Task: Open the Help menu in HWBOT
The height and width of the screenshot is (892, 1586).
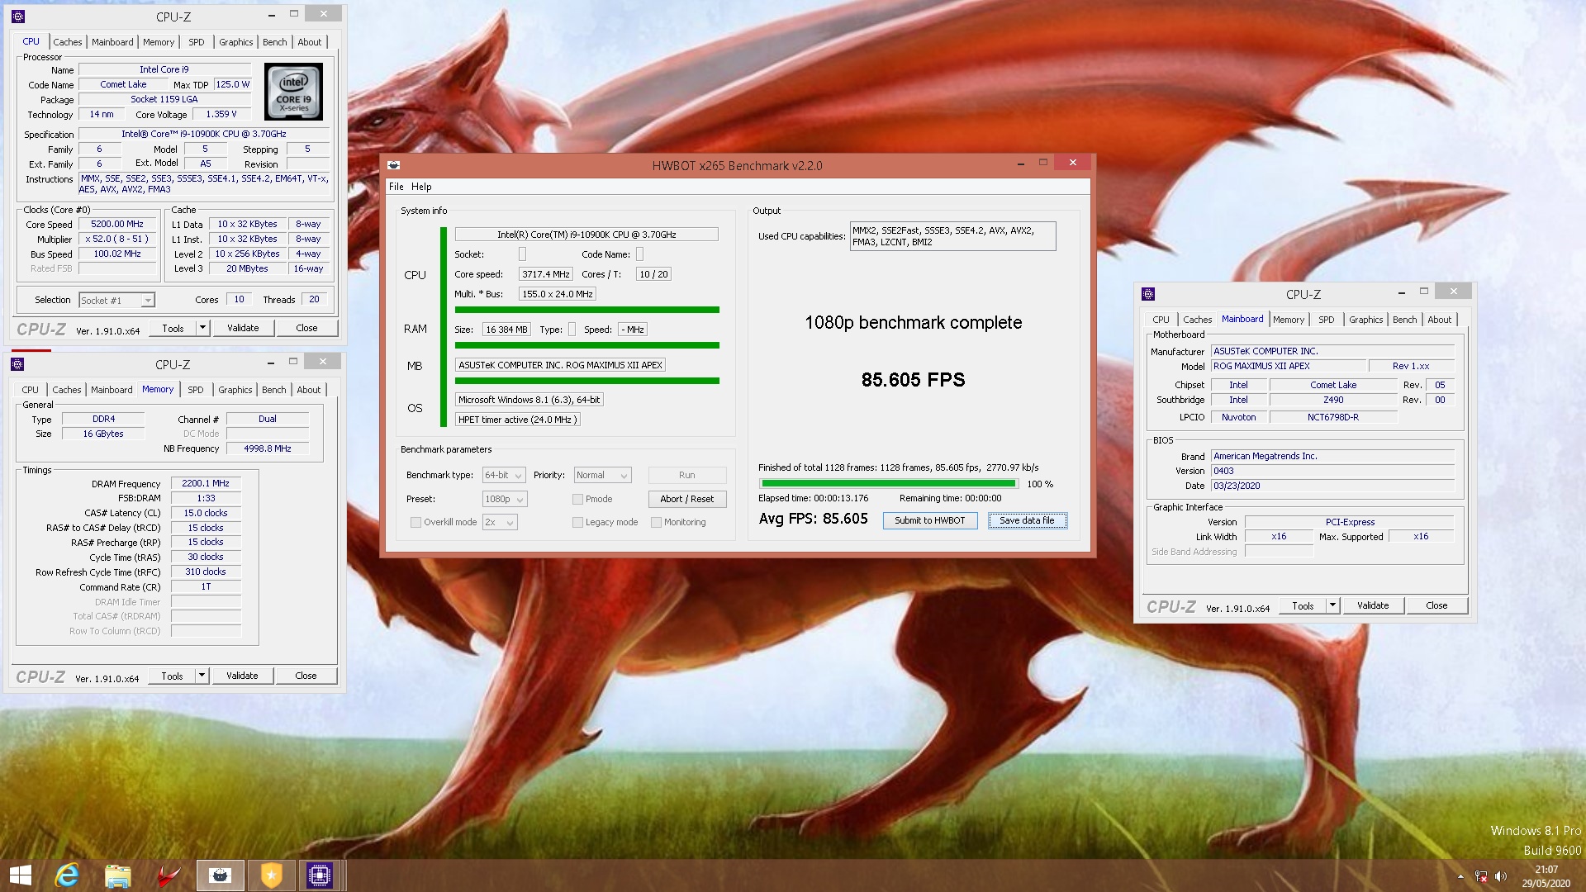Action: (x=421, y=187)
